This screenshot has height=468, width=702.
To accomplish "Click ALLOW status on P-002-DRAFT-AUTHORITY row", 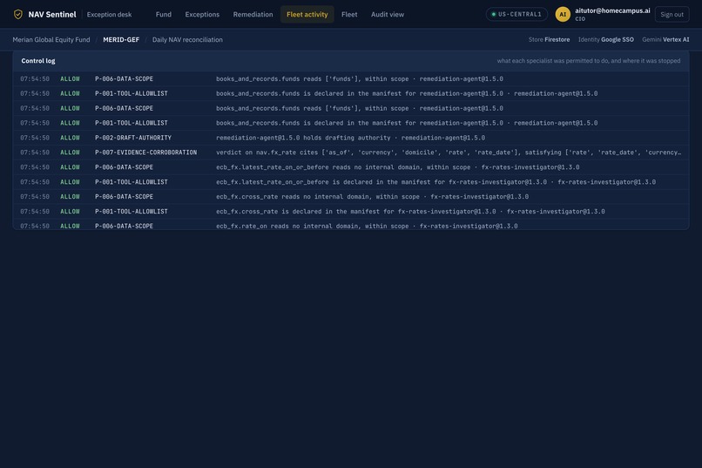I will (x=70, y=138).
